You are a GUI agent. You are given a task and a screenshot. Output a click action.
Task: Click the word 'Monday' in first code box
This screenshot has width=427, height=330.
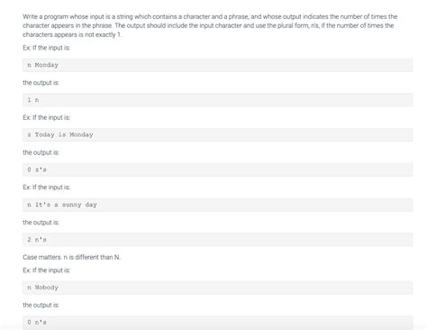47,65
